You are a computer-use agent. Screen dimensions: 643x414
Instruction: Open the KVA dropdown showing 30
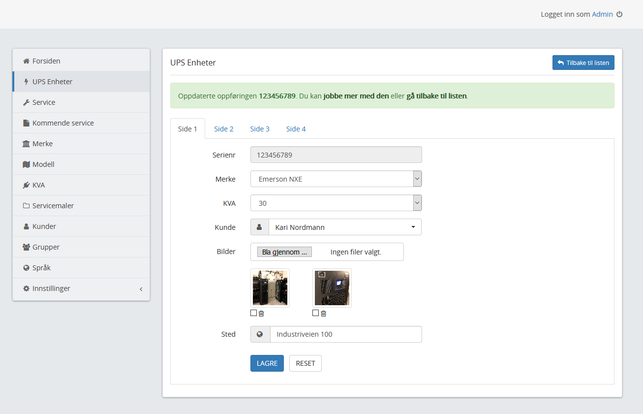click(336, 203)
